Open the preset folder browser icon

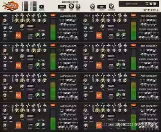point(151,4)
